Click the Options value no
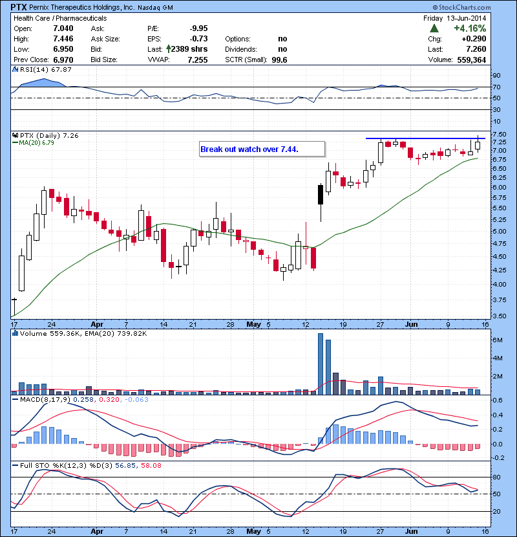Screen dimensions: 517x537 282,39
